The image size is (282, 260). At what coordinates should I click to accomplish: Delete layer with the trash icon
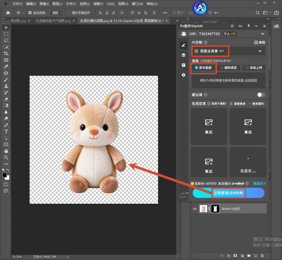(x=262, y=256)
